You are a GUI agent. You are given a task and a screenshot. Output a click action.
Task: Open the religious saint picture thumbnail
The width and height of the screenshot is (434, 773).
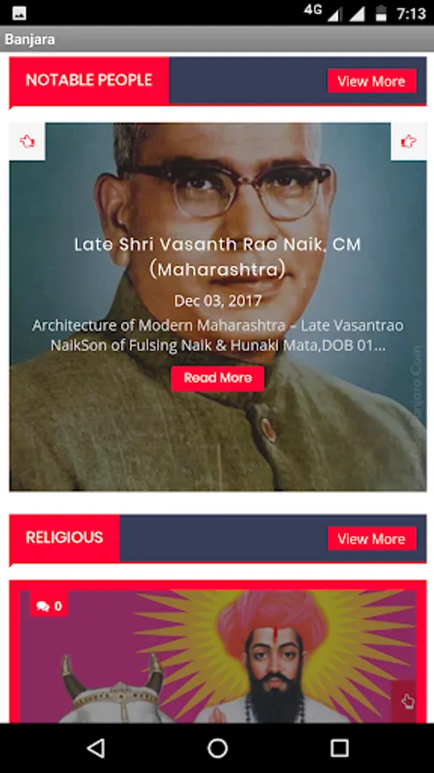[x=218, y=656]
